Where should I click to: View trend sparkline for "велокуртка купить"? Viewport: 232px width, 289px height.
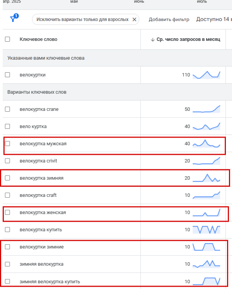[x=206, y=230]
